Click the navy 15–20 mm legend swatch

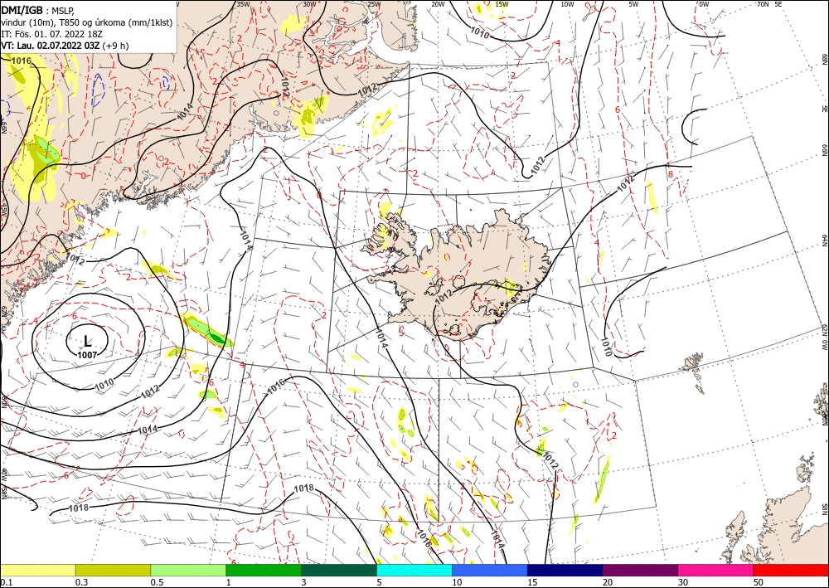tap(565, 570)
